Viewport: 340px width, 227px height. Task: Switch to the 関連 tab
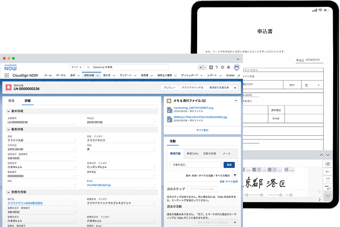(x=11, y=101)
